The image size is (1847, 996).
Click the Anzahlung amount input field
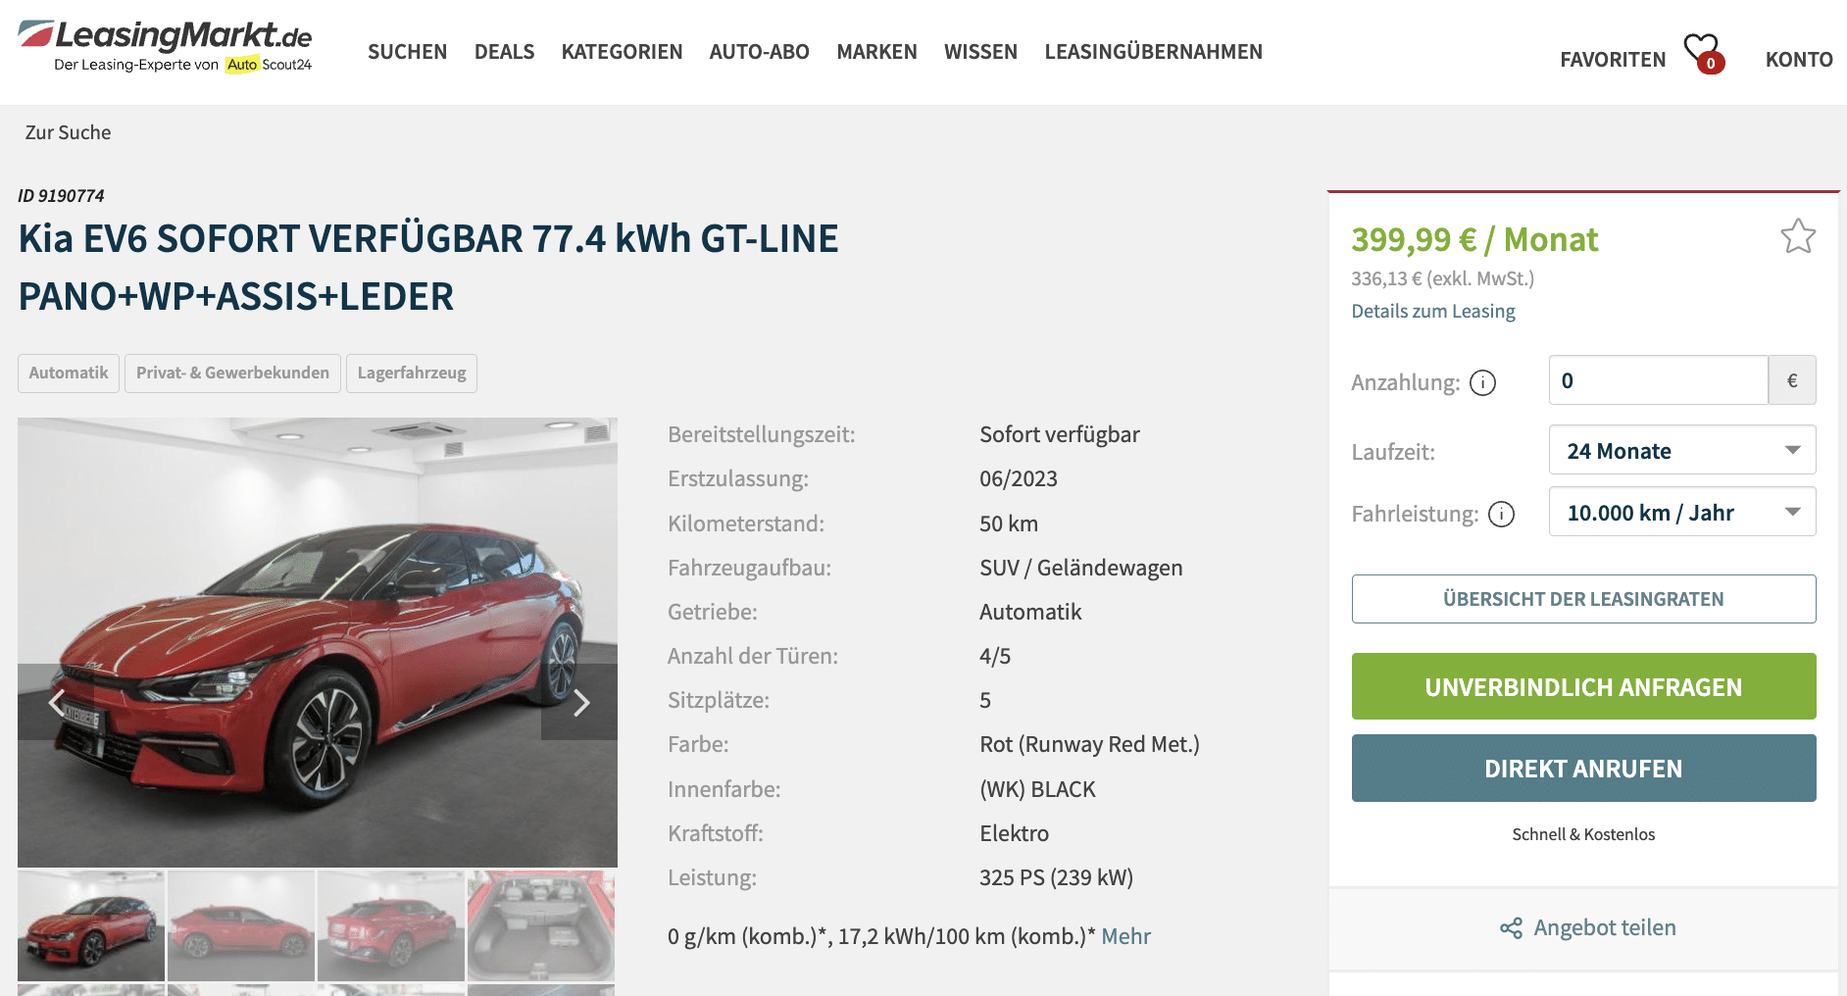pyautogui.click(x=1658, y=380)
